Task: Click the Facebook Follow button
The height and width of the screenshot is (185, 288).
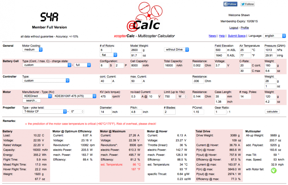Action: pos(230,4)
